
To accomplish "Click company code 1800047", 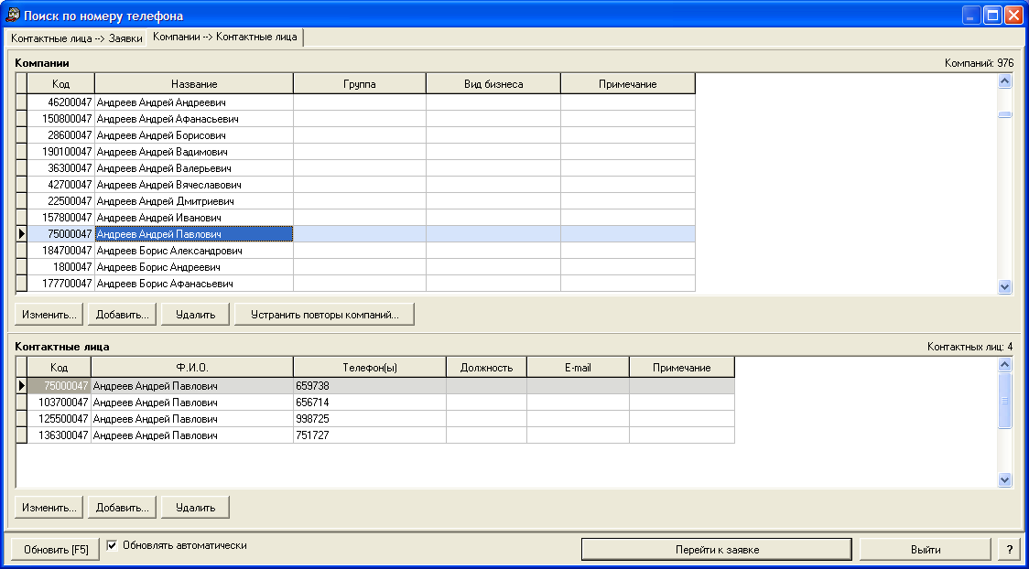I will click(x=61, y=267).
